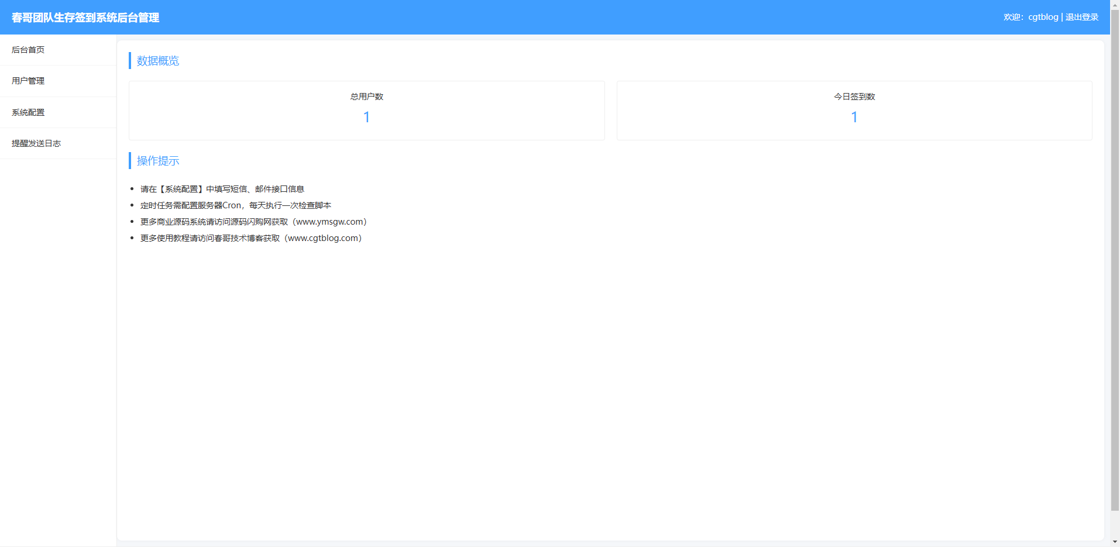Click the 春哥团队生存签到系统后台管理 header title
The image size is (1120, 547).
pos(85,18)
